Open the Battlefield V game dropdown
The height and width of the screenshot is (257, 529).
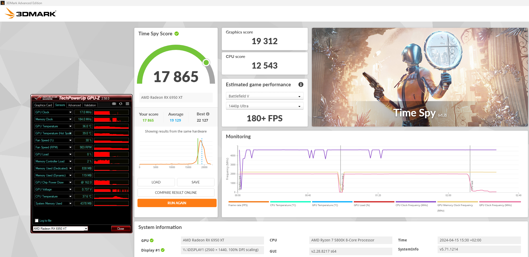tap(264, 96)
